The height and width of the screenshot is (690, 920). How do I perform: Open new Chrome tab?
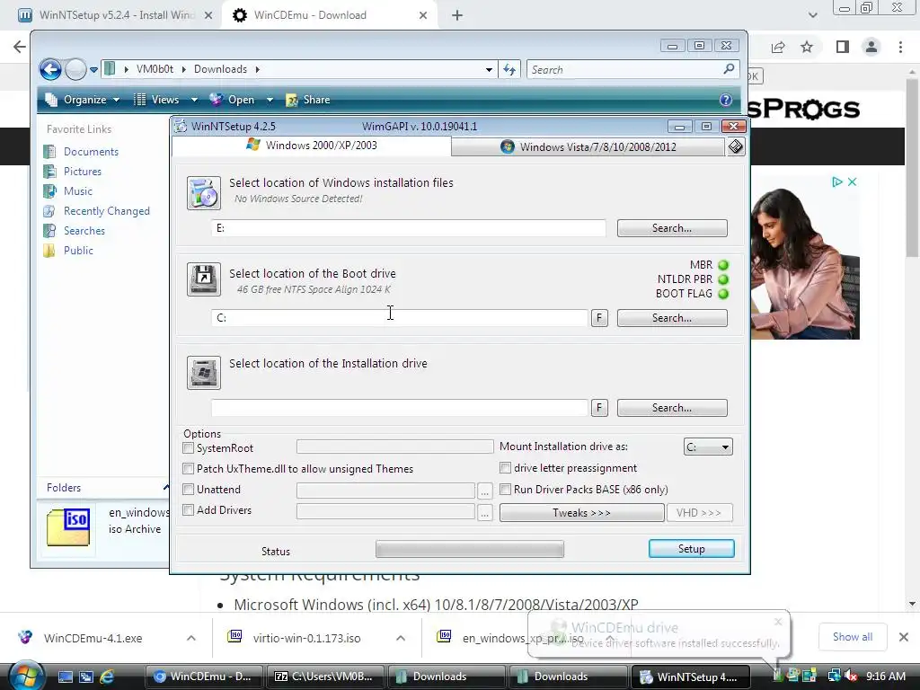[457, 15]
